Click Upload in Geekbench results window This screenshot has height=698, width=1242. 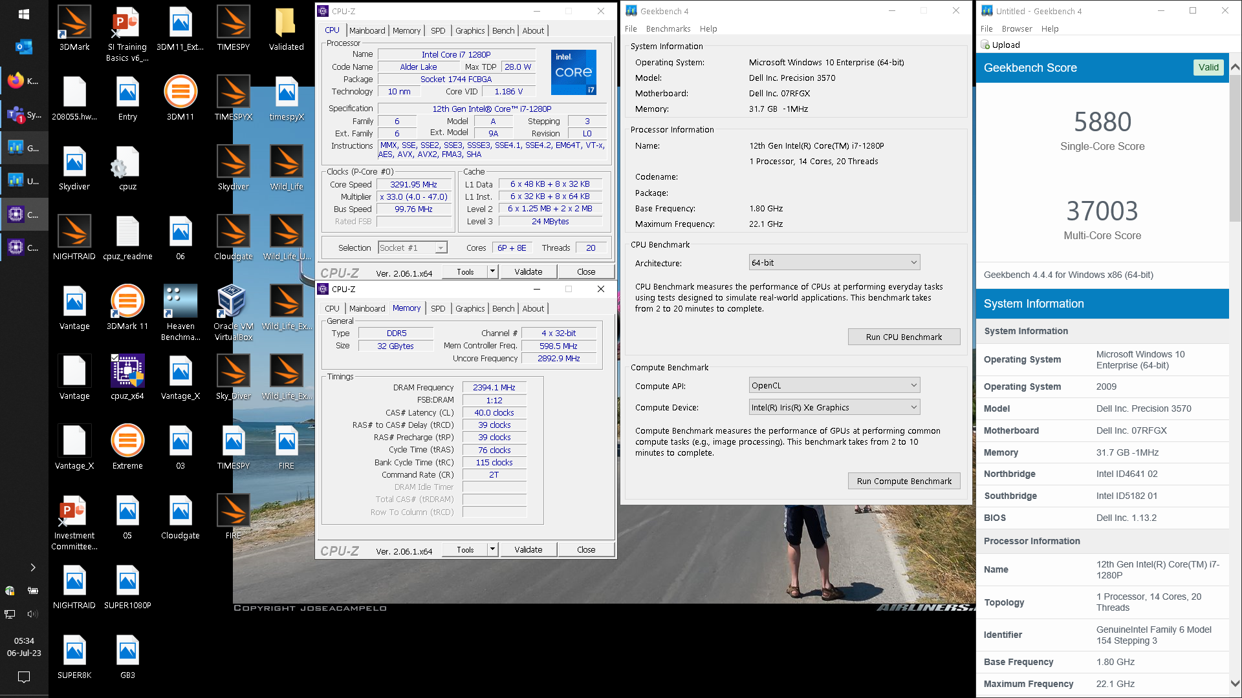pyautogui.click(x=1001, y=45)
